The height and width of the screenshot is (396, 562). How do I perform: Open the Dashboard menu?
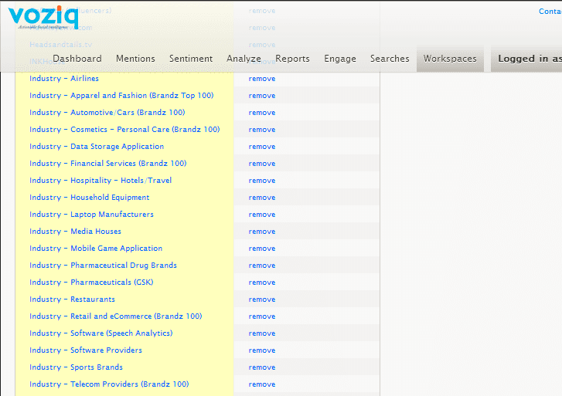pos(77,59)
